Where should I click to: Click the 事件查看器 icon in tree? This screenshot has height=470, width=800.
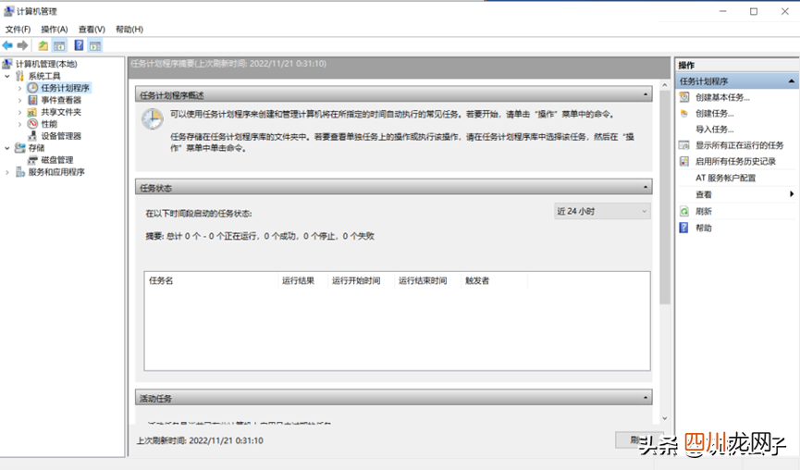32,100
